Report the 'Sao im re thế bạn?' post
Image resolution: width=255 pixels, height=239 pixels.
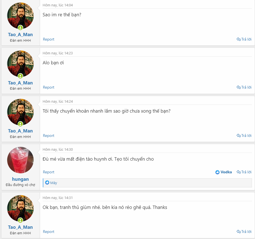pyautogui.click(x=49, y=39)
